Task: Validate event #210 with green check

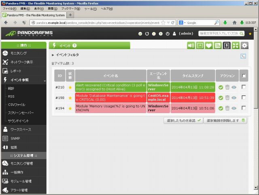Action: click(x=221, y=87)
